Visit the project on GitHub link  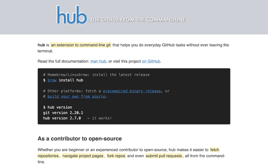tap(151, 61)
